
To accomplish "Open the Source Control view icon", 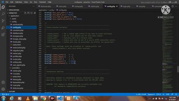I will coord(3,21).
